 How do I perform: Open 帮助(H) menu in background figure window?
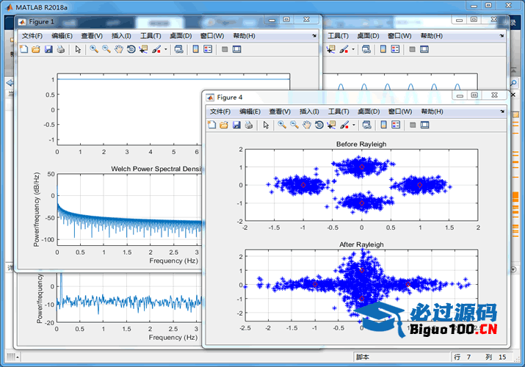pyautogui.click(x=432, y=36)
